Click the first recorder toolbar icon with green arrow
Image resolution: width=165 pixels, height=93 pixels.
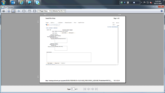pos(122,3)
